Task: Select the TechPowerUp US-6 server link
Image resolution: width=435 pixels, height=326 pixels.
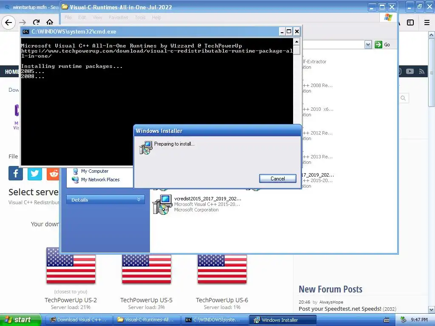Action: coord(222,300)
